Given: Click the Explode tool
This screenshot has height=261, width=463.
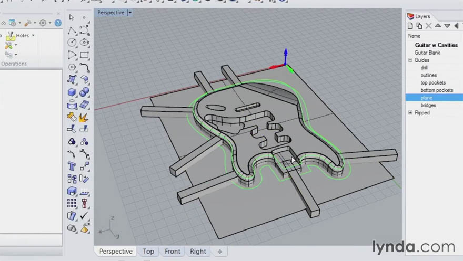Looking at the screenshot, I should tap(84, 118).
